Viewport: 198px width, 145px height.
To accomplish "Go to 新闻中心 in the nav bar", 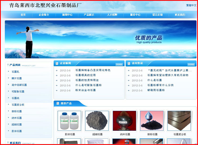I will coord(67,15).
